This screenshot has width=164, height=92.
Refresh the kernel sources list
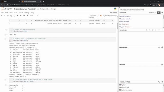pyautogui.click(x=162, y=82)
